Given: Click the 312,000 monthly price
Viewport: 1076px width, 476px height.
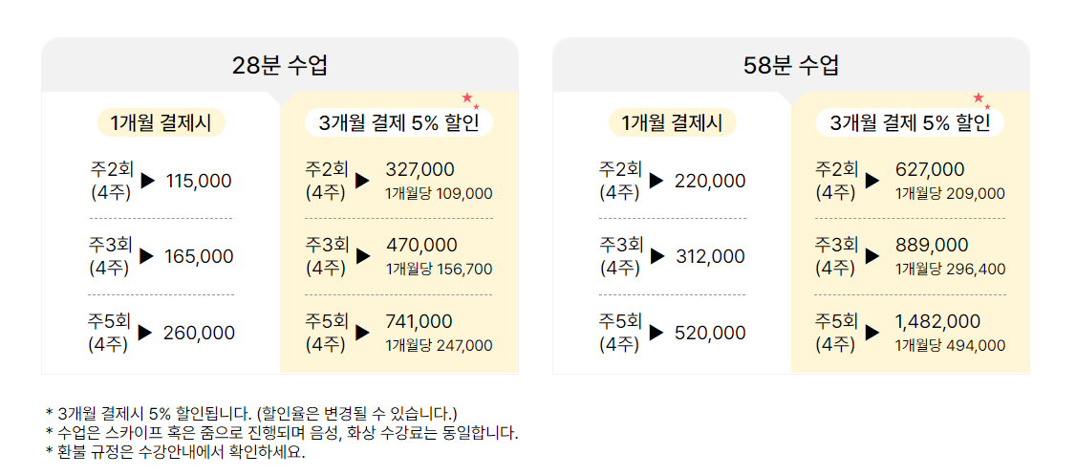Looking at the screenshot, I should click(x=710, y=257).
